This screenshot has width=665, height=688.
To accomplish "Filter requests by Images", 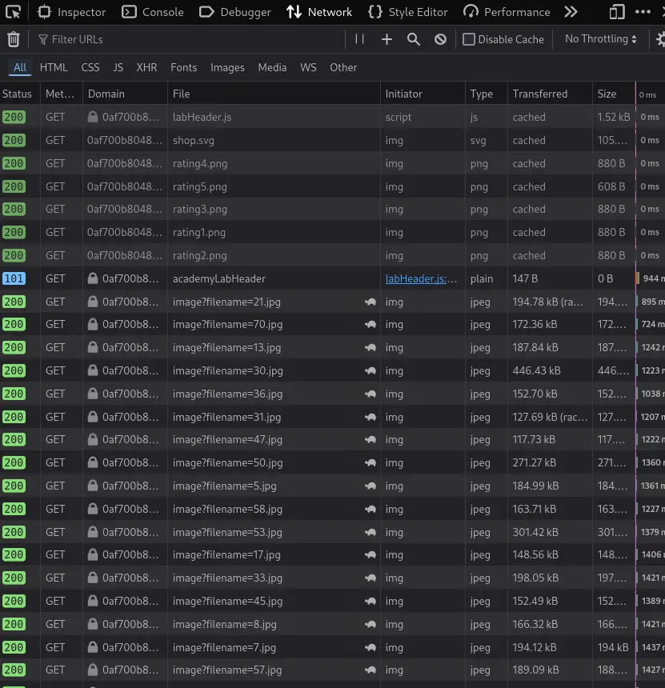I will 227,67.
